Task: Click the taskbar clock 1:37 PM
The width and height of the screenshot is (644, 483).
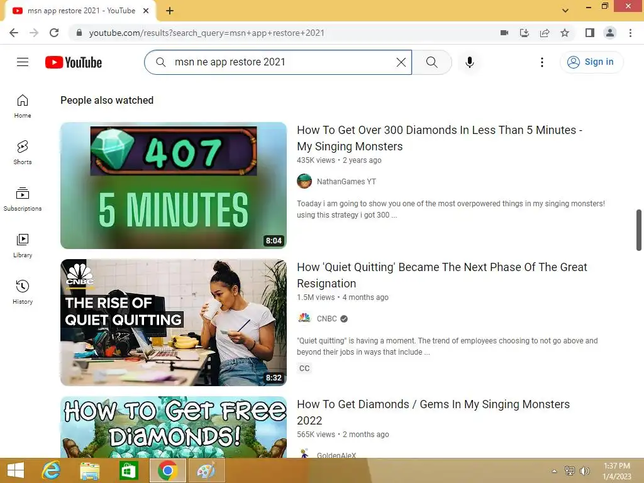Action: click(617, 470)
